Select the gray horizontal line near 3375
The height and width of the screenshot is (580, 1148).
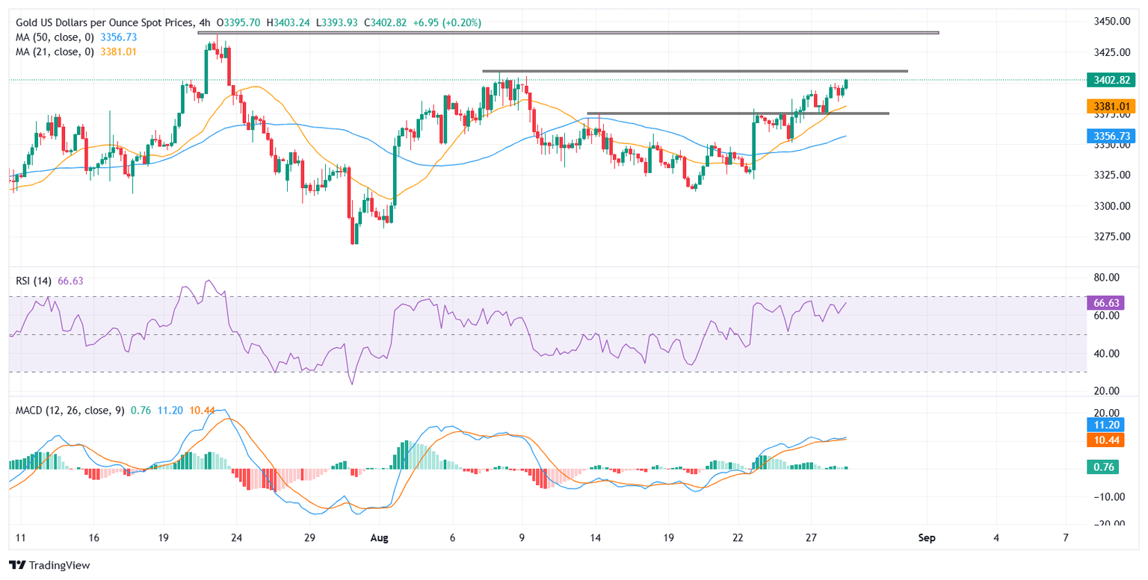[x=738, y=113]
